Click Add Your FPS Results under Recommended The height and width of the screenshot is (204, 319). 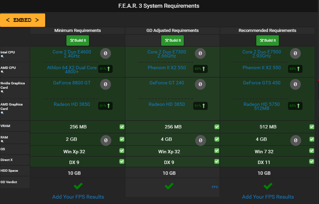[268, 197]
